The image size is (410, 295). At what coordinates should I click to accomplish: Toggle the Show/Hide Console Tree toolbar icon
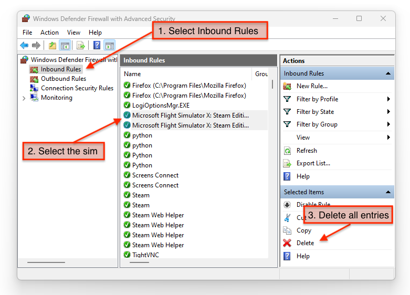pos(65,46)
